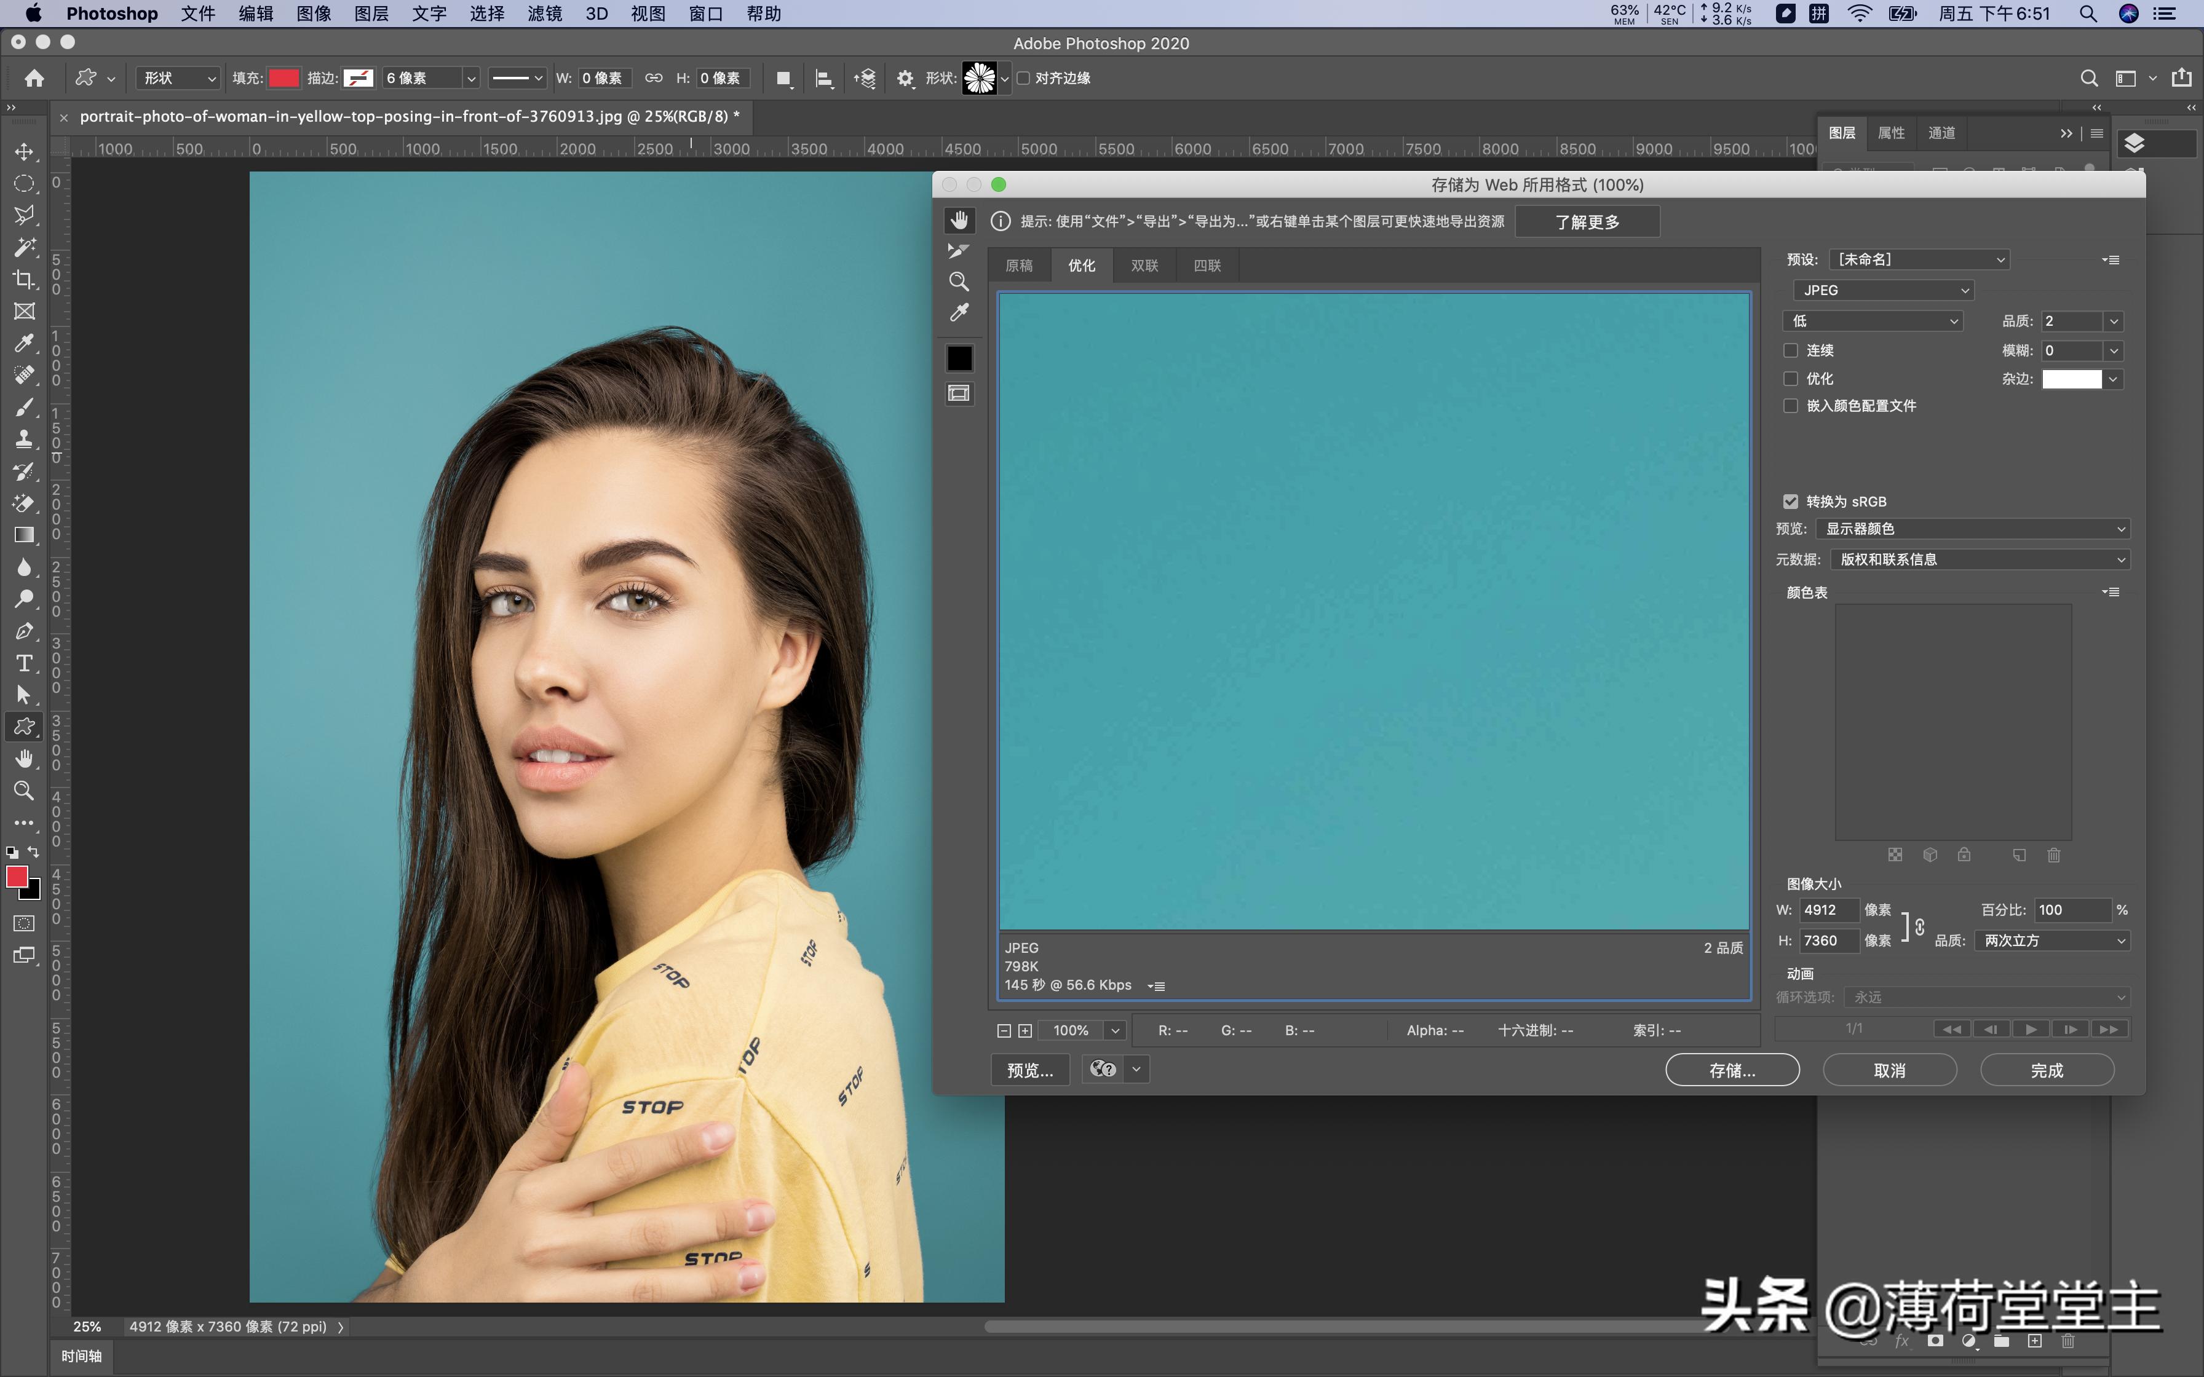Viewport: 2204px width, 1377px height.
Task: Click the 了解更多 button
Action: point(1587,221)
